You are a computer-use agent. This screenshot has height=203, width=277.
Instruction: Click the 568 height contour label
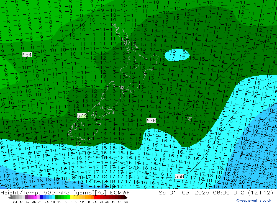click(x=179, y=176)
